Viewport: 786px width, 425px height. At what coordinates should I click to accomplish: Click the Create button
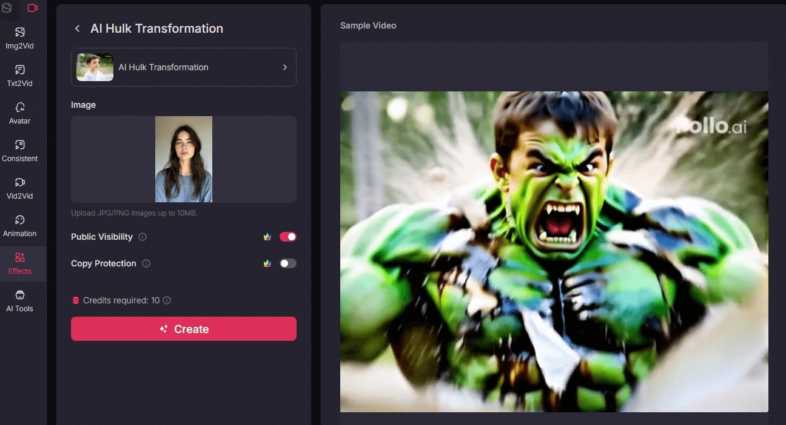(x=183, y=329)
